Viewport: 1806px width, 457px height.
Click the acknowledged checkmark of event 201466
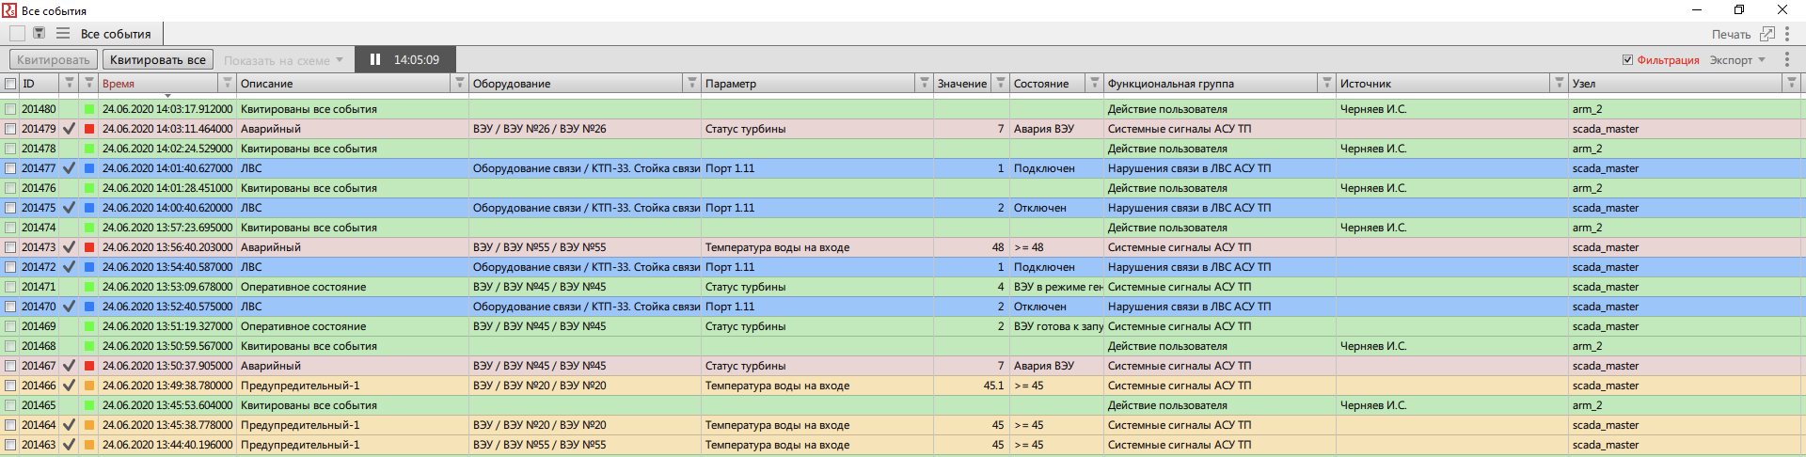pos(69,386)
